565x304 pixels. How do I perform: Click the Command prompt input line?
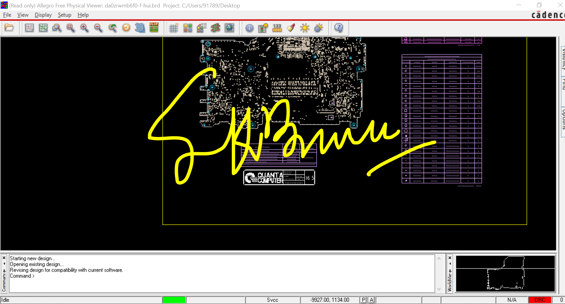pos(222,276)
